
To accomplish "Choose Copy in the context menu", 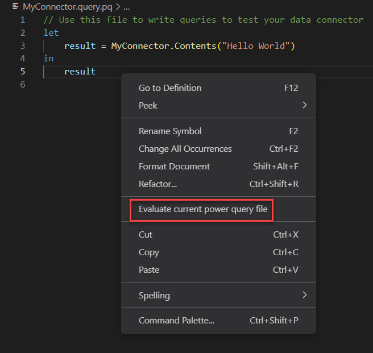I will pos(218,252).
